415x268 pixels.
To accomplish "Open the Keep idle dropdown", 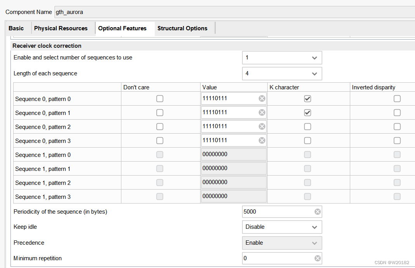I will pyautogui.click(x=282, y=227).
